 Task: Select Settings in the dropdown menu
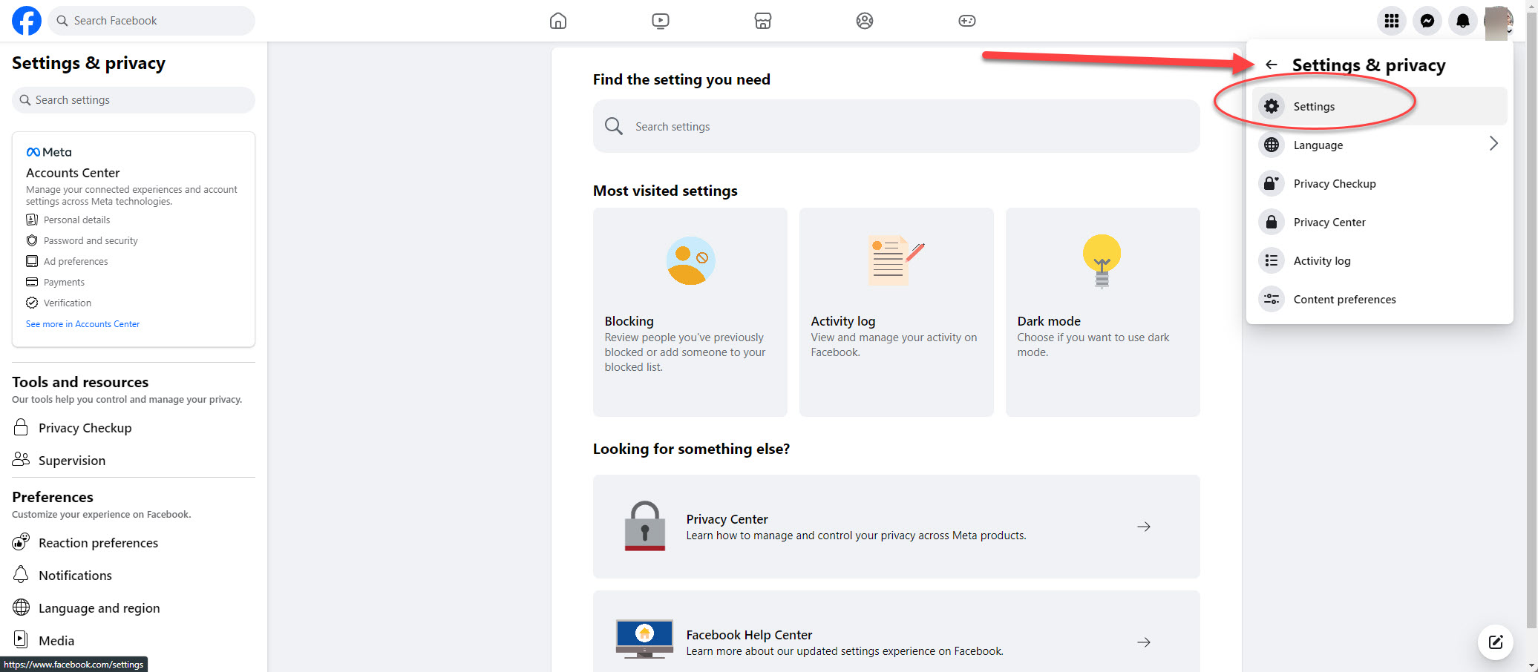coord(1313,107)
